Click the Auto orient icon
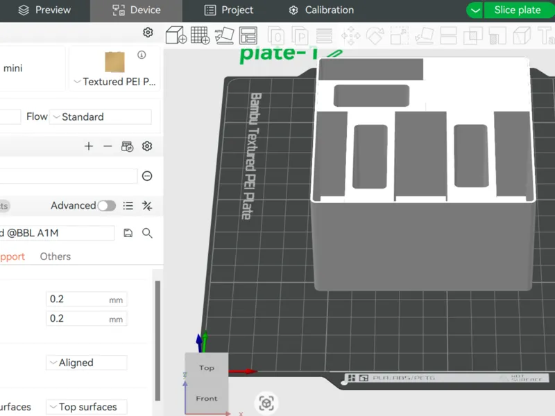Screen dimensions: 555x416 [224, 35]
